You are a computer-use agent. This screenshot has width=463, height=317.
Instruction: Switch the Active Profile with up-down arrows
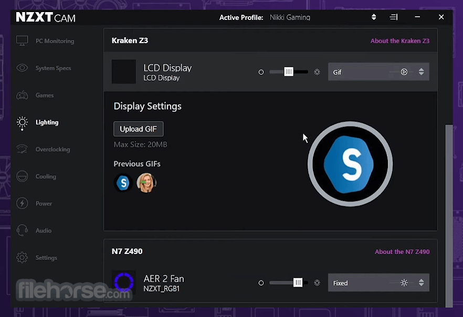[374, 17]
